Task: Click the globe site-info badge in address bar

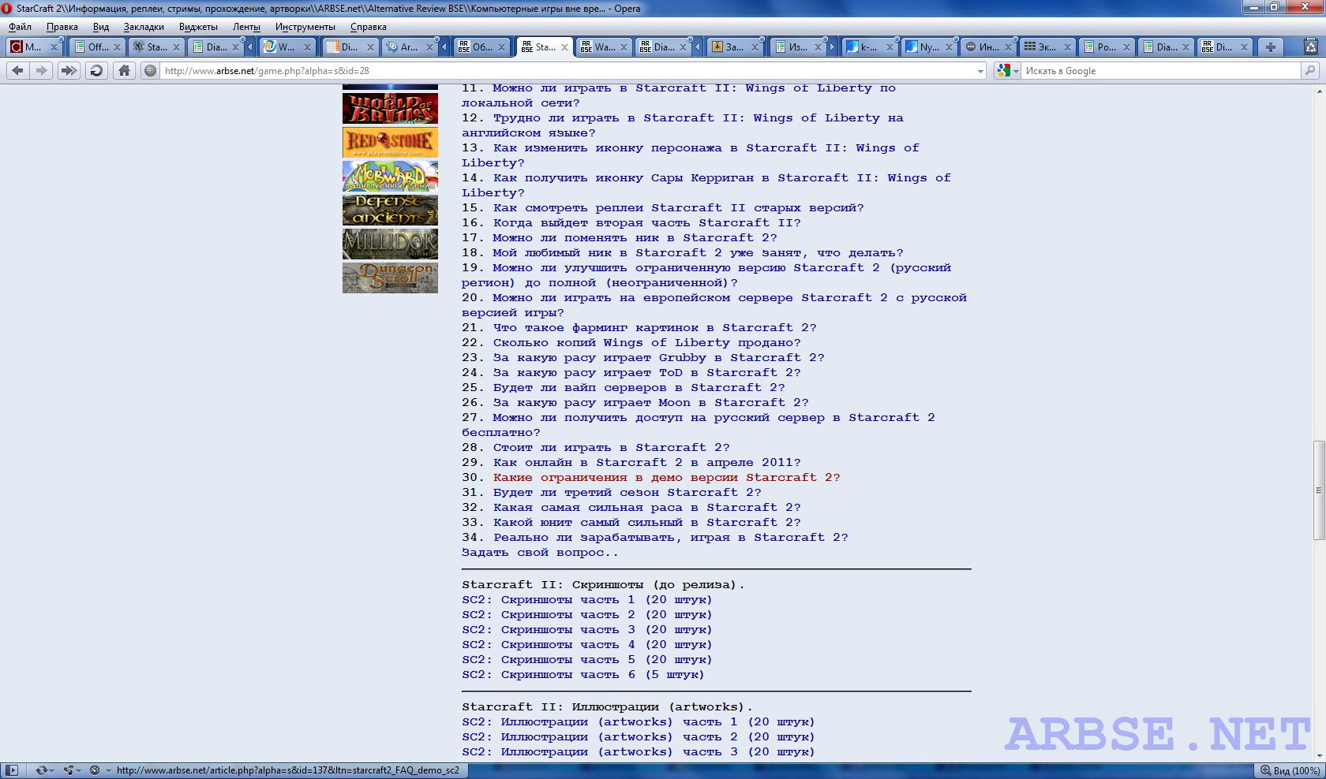Action: pyautogui.click(x=150, y=70)
